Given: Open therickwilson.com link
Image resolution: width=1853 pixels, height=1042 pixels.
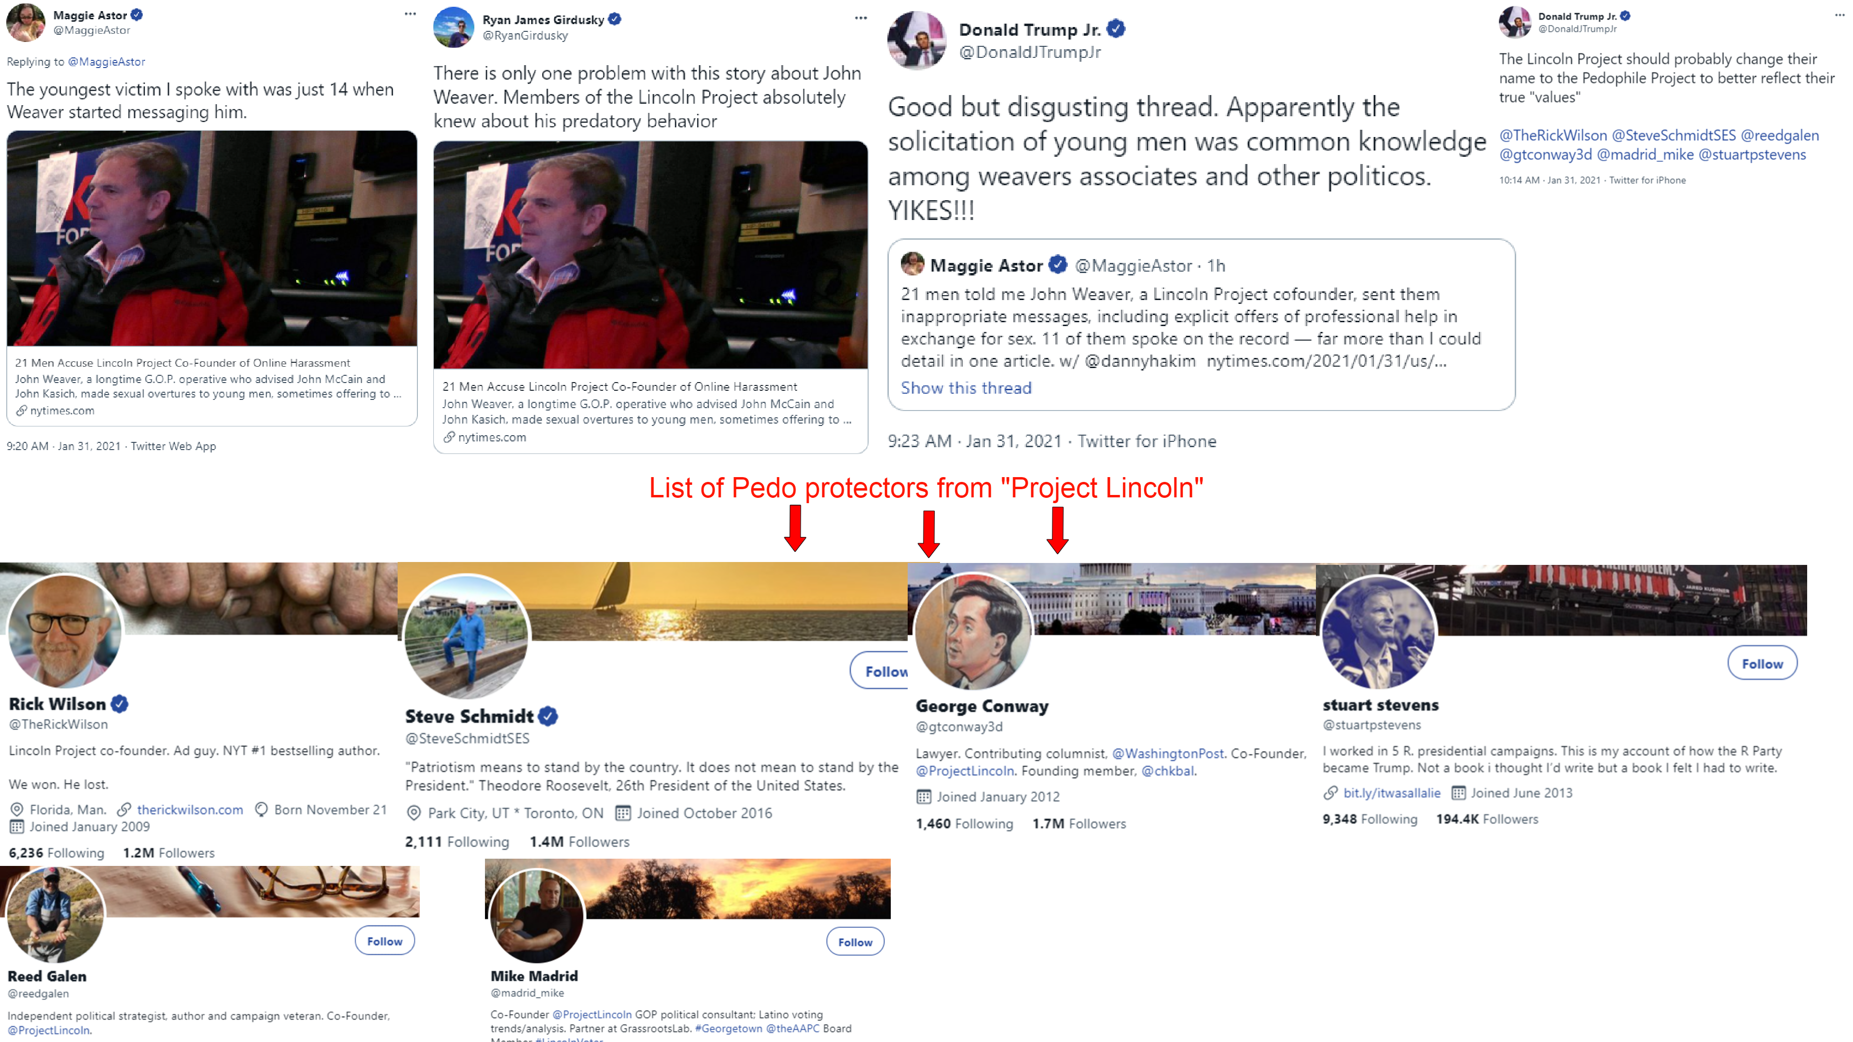Looking at the screenshot, I should [x=190, y=810].
